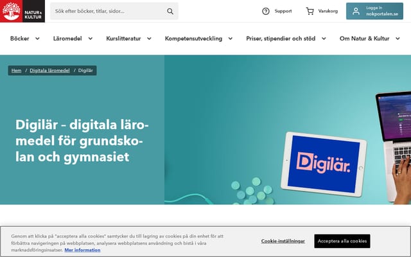The height and width of the screenshot is (257, 411).
Task: Go to Digitala läromedel breadcrumb
Action: pyautogui.click(x=50, y=70)
